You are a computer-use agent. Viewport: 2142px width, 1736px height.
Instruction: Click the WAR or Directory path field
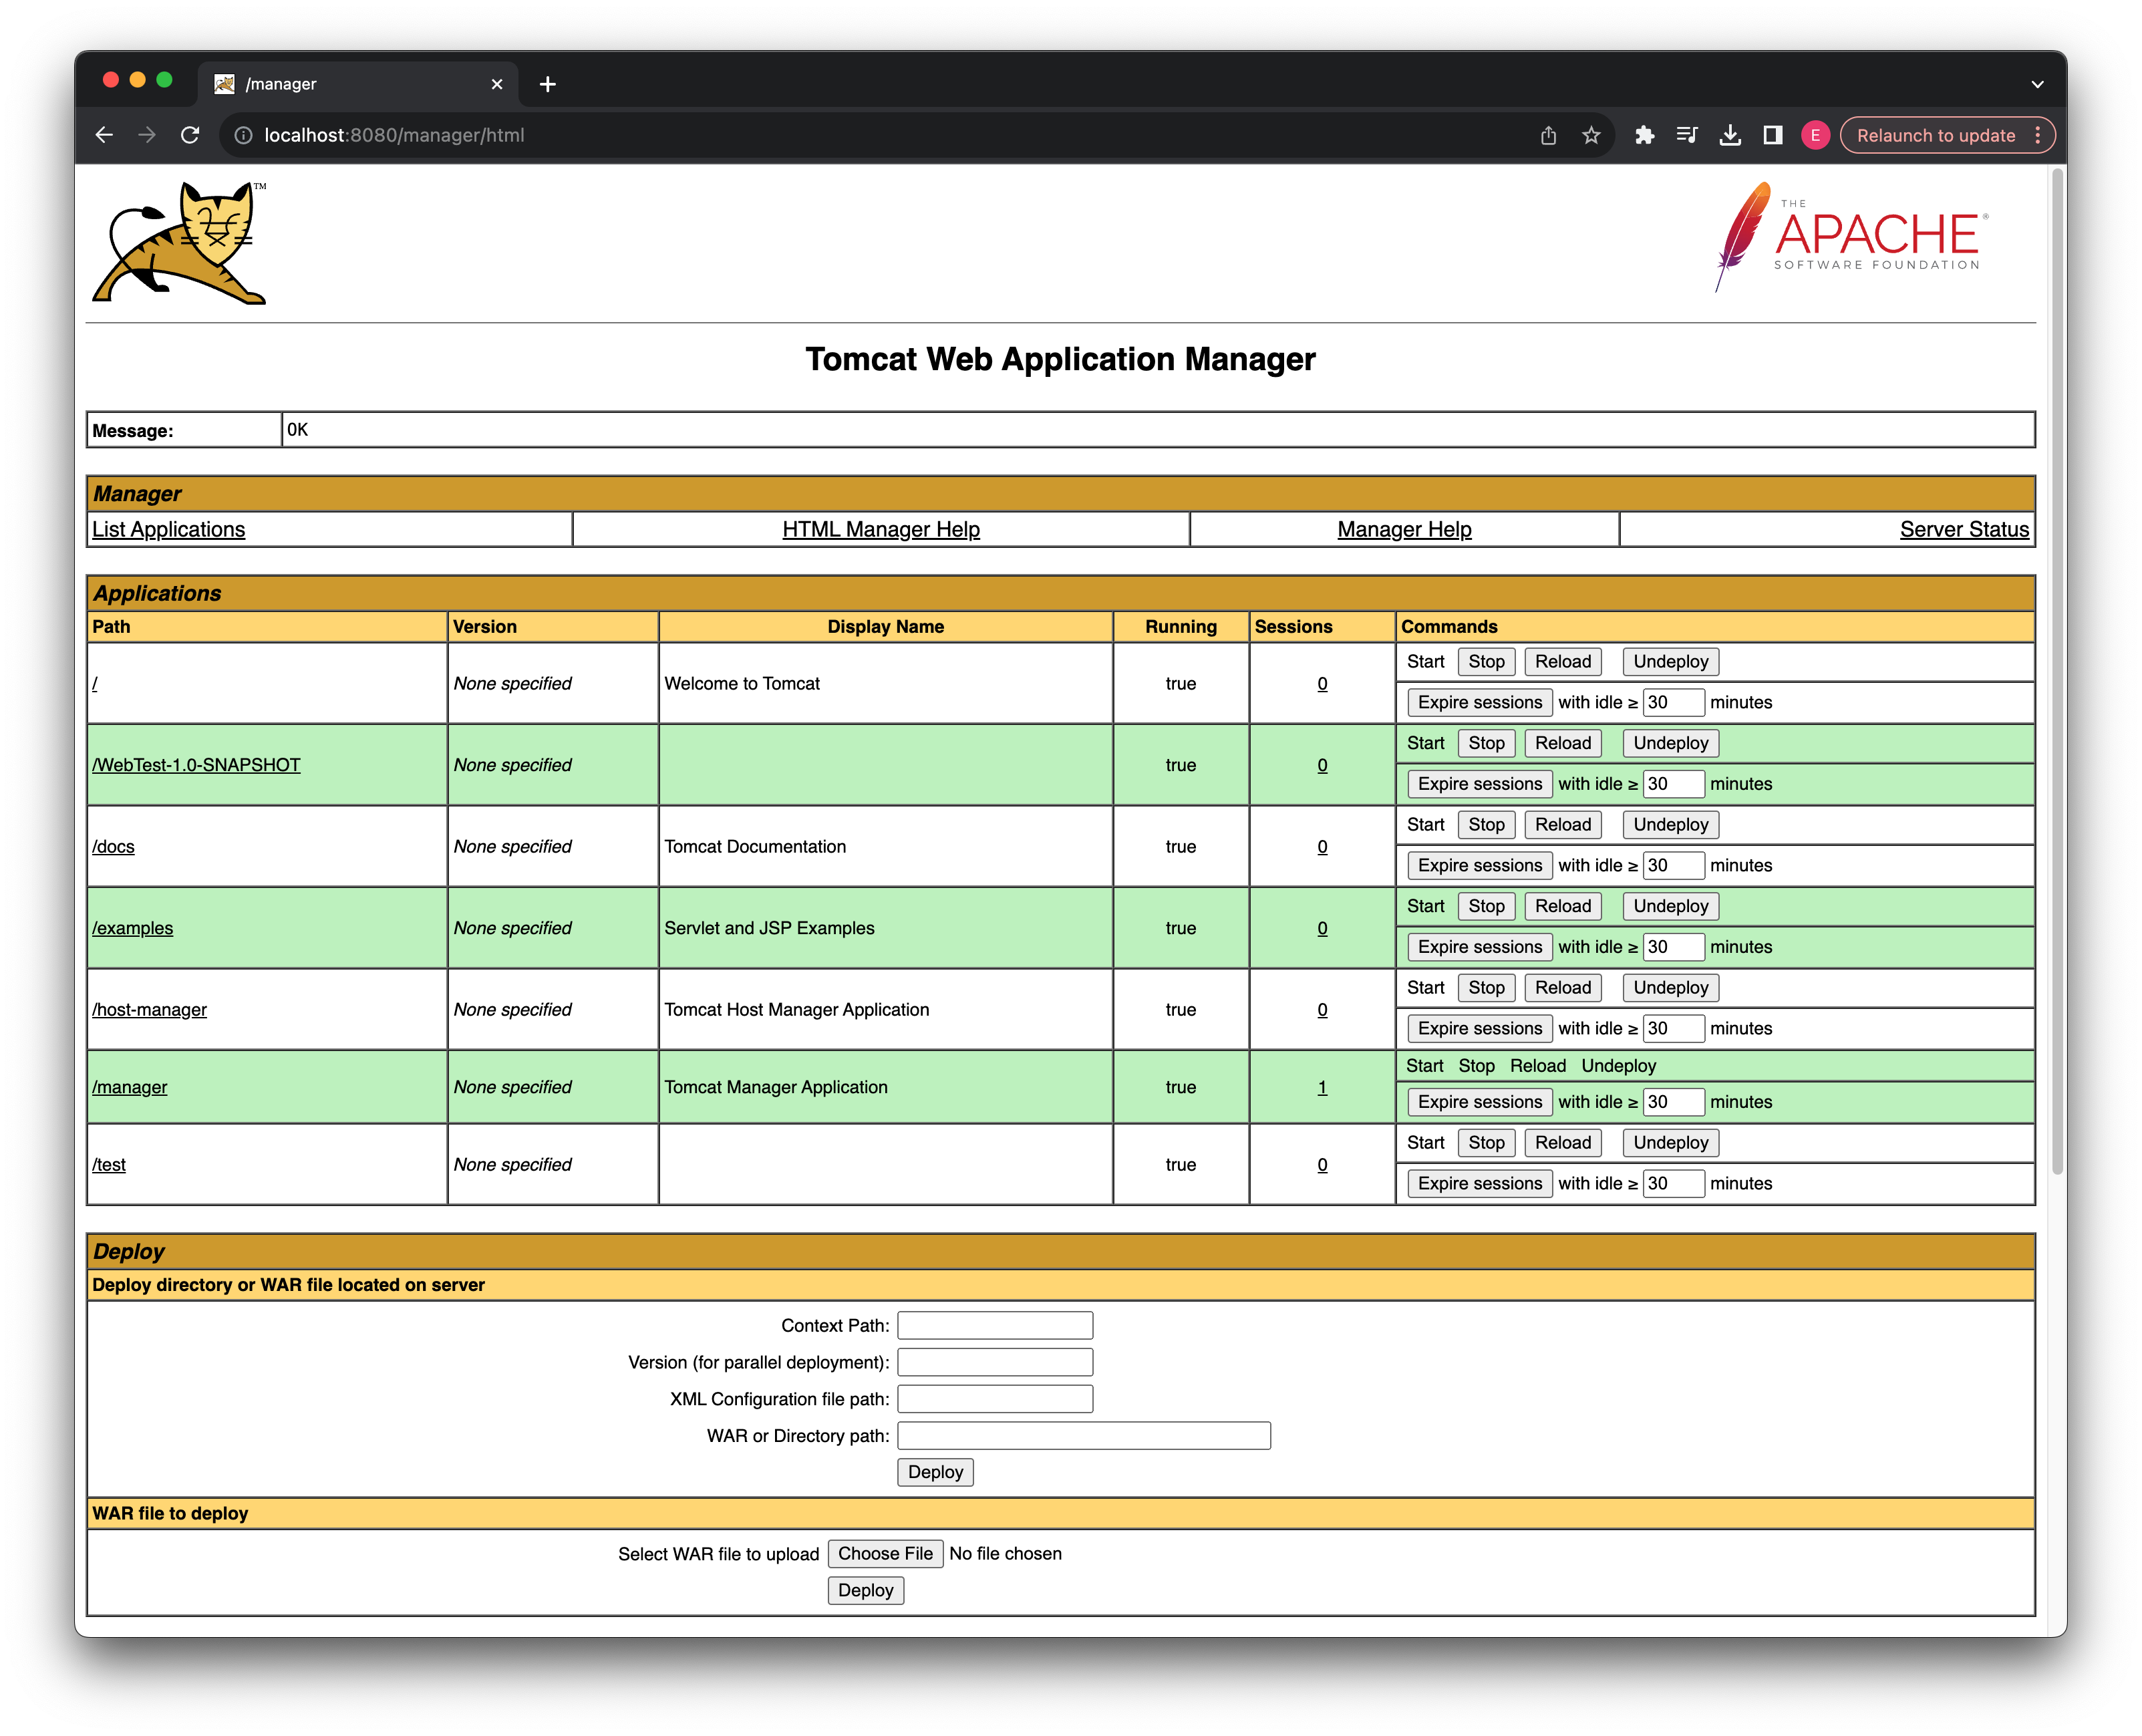1088,1435
